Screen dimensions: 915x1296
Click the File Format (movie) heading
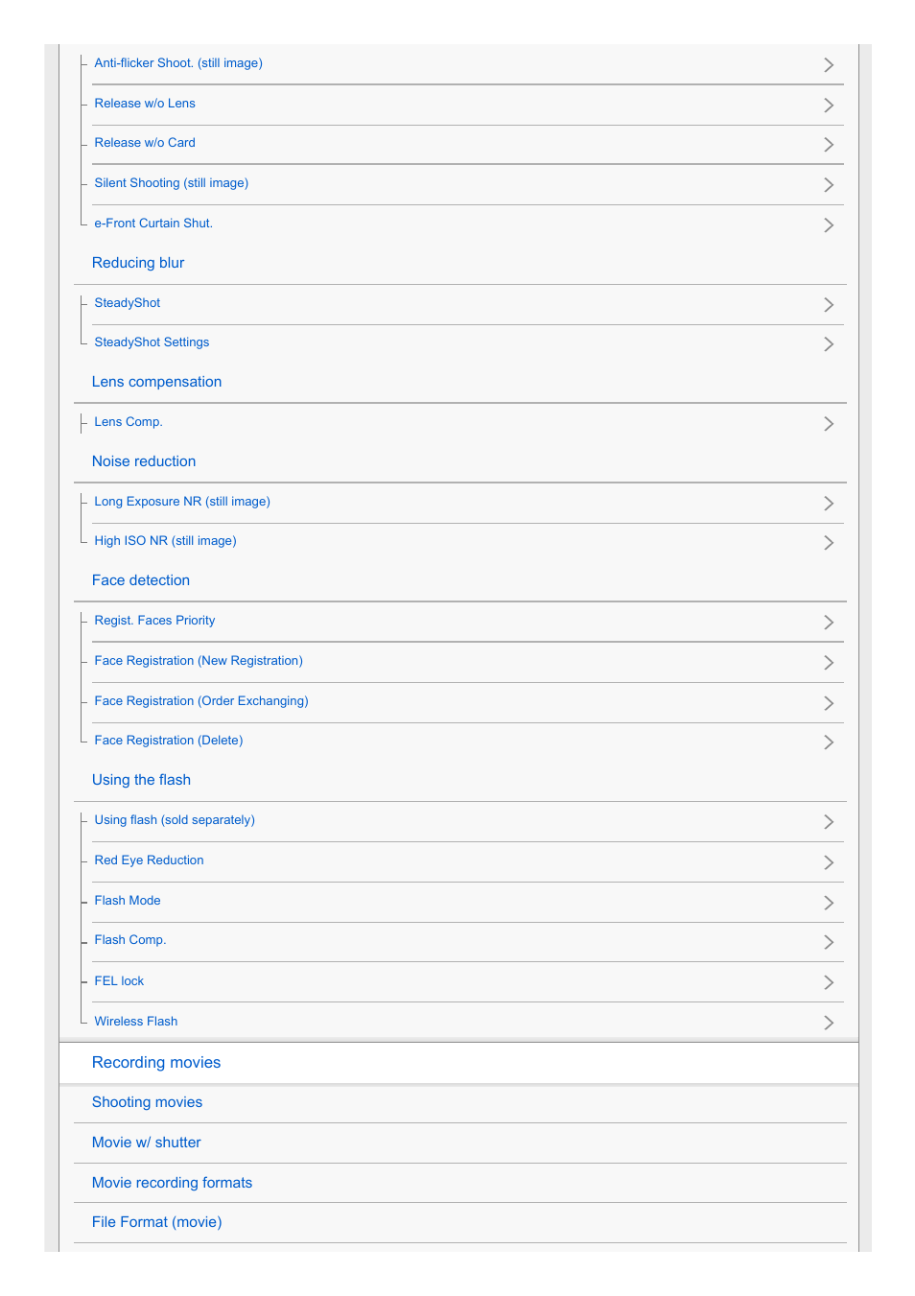(x=157, y=1222)
